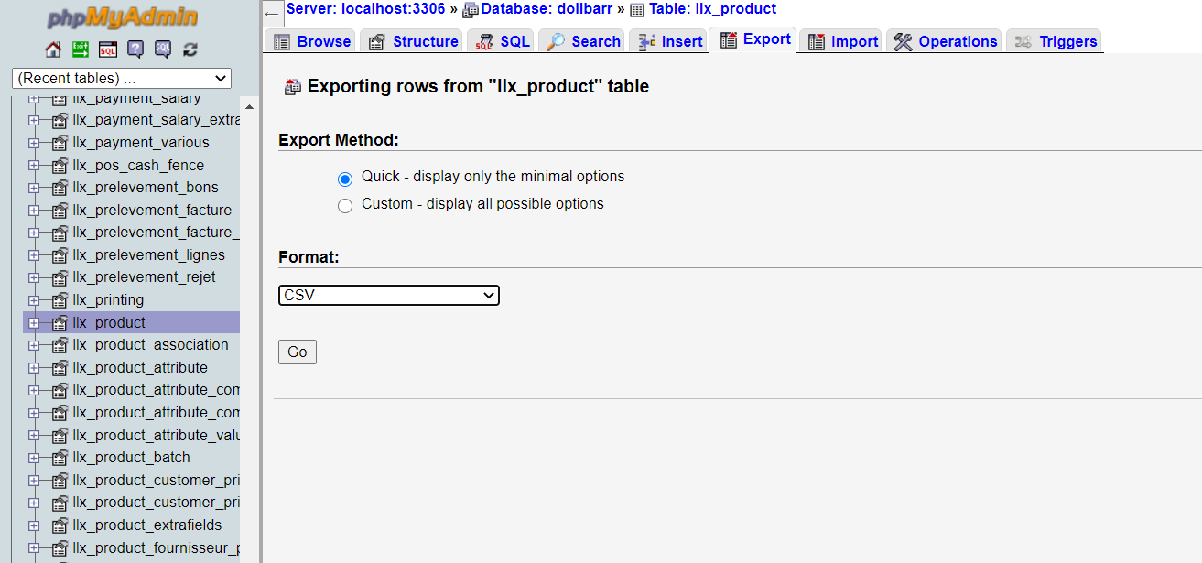Expand the llx_product_batch tree node
The image size is (1202, 563).
[x=34, y=458]
